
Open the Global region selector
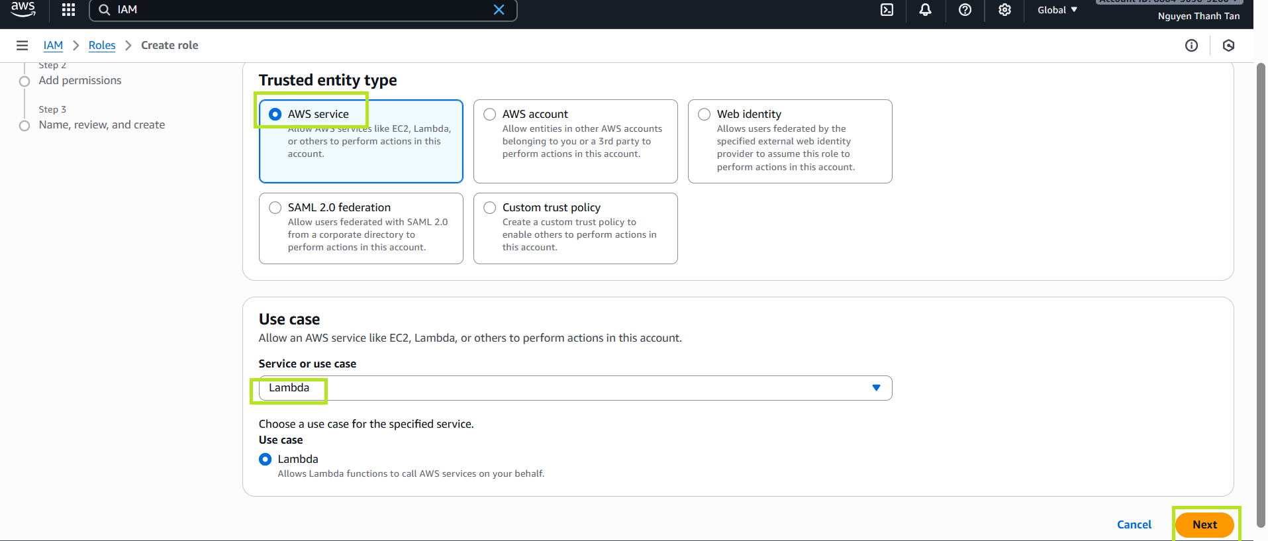1057,10
